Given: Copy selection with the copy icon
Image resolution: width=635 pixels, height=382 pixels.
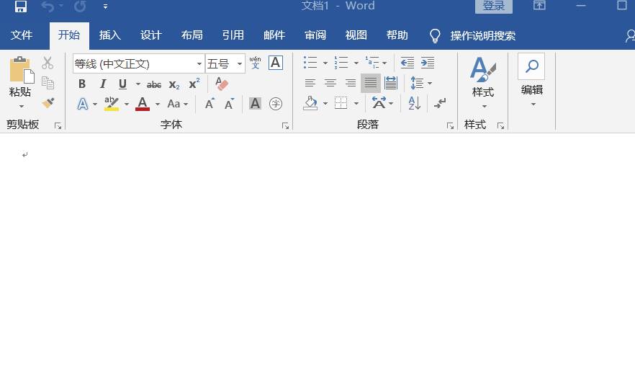Looking at the screenshot, I should (48, 83).
